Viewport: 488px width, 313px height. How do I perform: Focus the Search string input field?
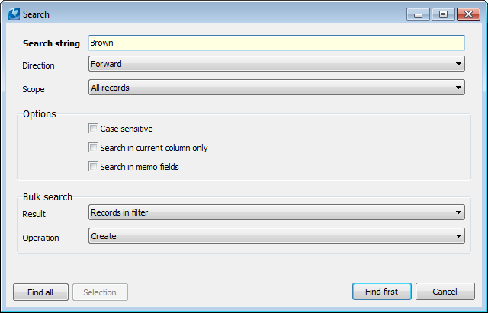pyautogui.click(x=276, y=43)
